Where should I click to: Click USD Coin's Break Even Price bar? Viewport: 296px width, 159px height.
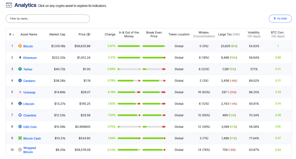(154, 127)
